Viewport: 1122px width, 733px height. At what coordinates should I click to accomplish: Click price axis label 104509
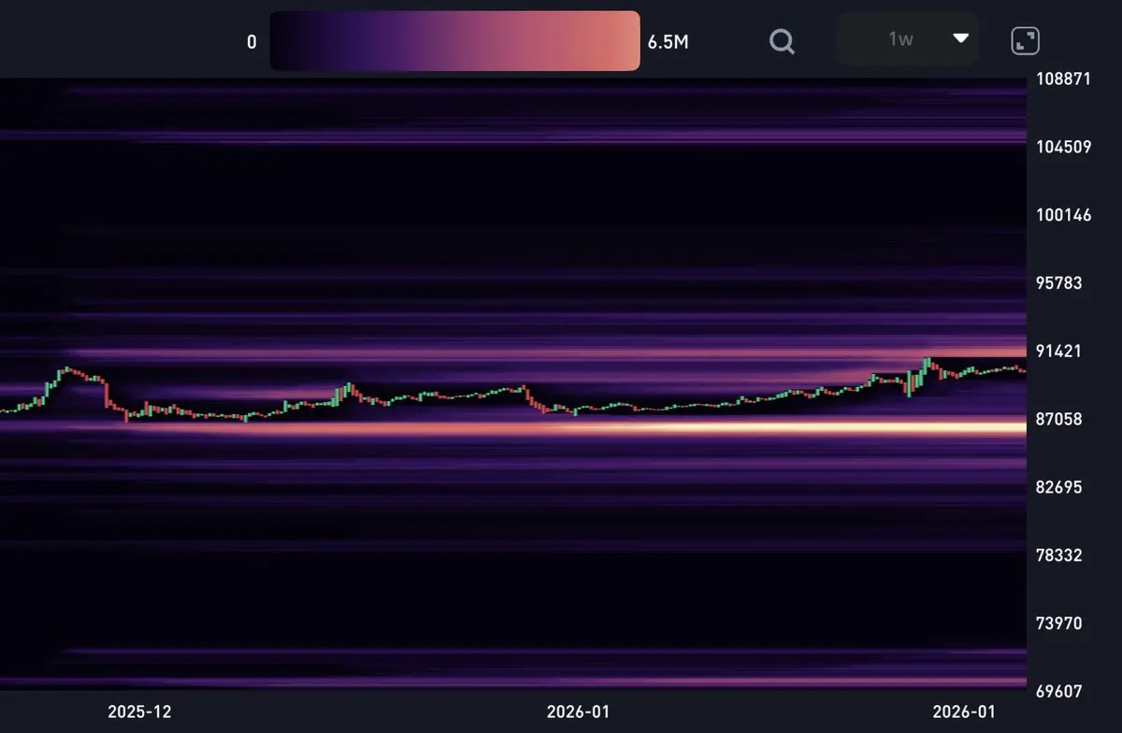(x=1064, y=147)
